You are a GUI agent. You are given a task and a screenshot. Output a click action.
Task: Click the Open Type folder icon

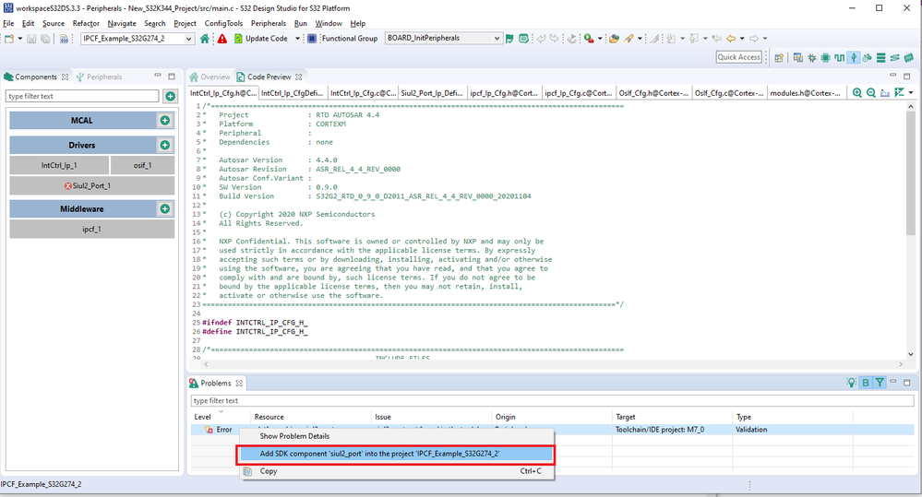pos(614,39)
